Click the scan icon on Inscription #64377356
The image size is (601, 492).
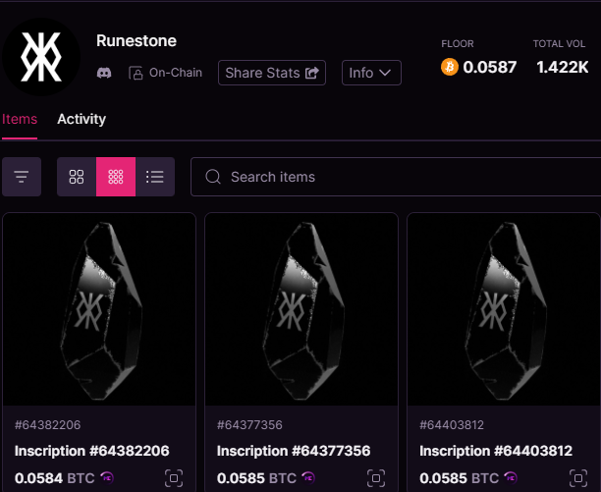click(376, 478)
